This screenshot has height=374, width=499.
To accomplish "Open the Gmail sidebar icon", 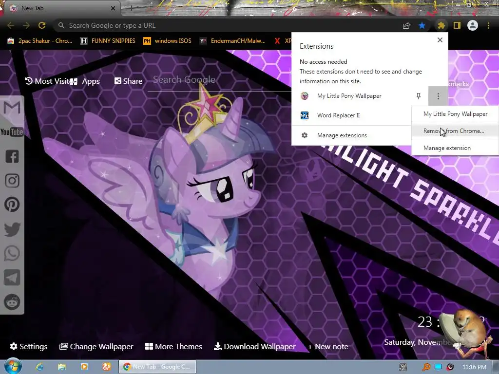I will click(12, 108).
